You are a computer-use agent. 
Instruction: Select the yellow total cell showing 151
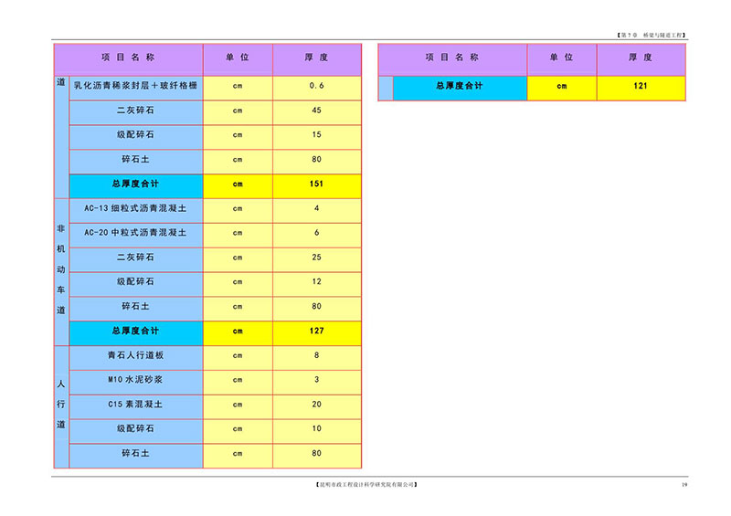(x=317, y=184)
